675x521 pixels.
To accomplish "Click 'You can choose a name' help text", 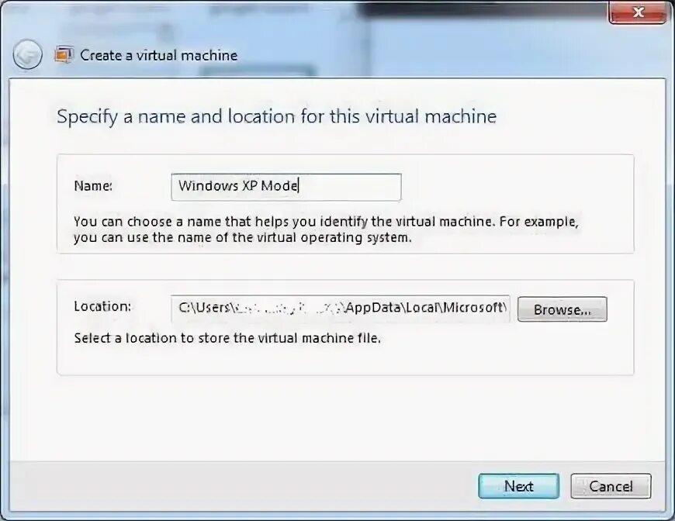I will pyautogui.click(x=326, y=229).
